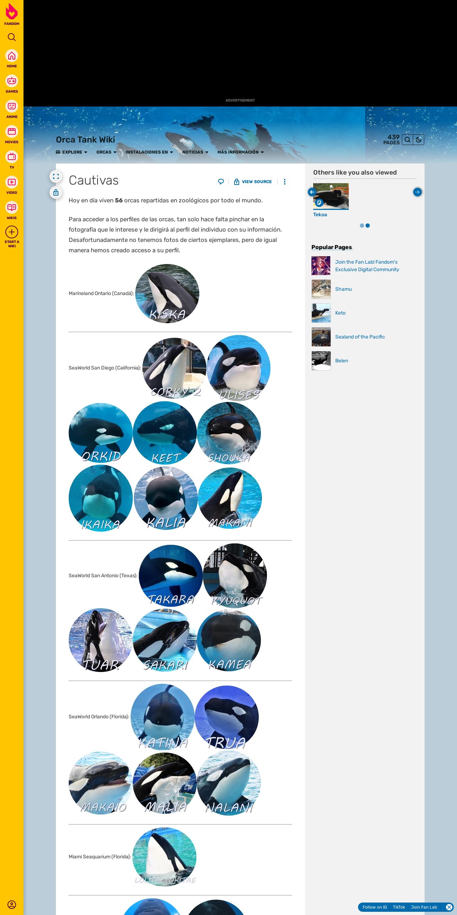This screenshot has height=915, width=457.
Task: Open Takara orca profile picture
Action: (171, 576)
